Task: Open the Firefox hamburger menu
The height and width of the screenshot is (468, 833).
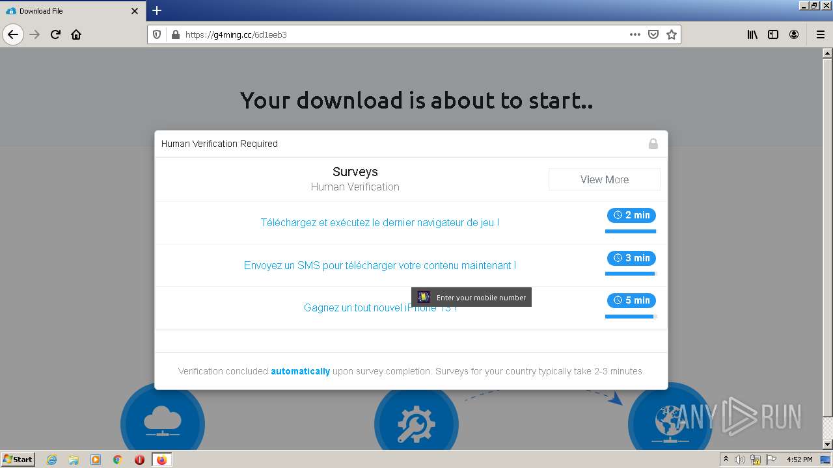Action: point(820,34)
